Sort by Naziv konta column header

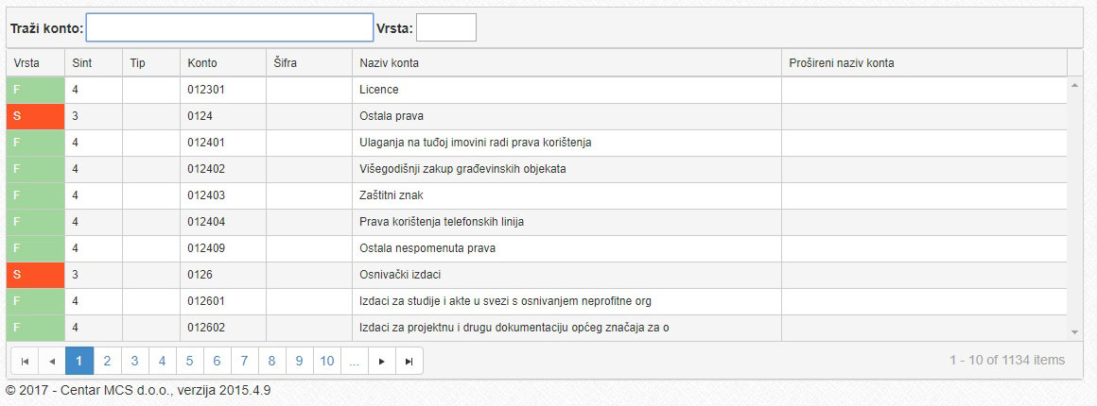[566, 63]
